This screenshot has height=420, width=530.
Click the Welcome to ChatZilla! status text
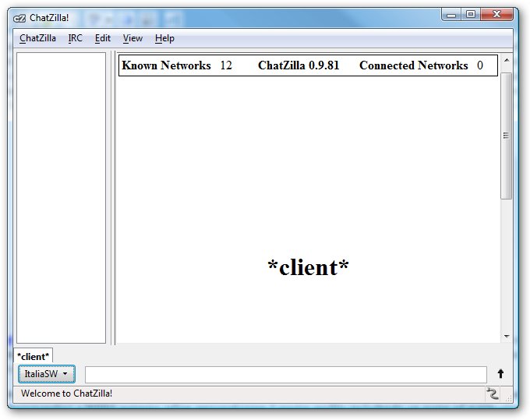[x=66, y=394]
